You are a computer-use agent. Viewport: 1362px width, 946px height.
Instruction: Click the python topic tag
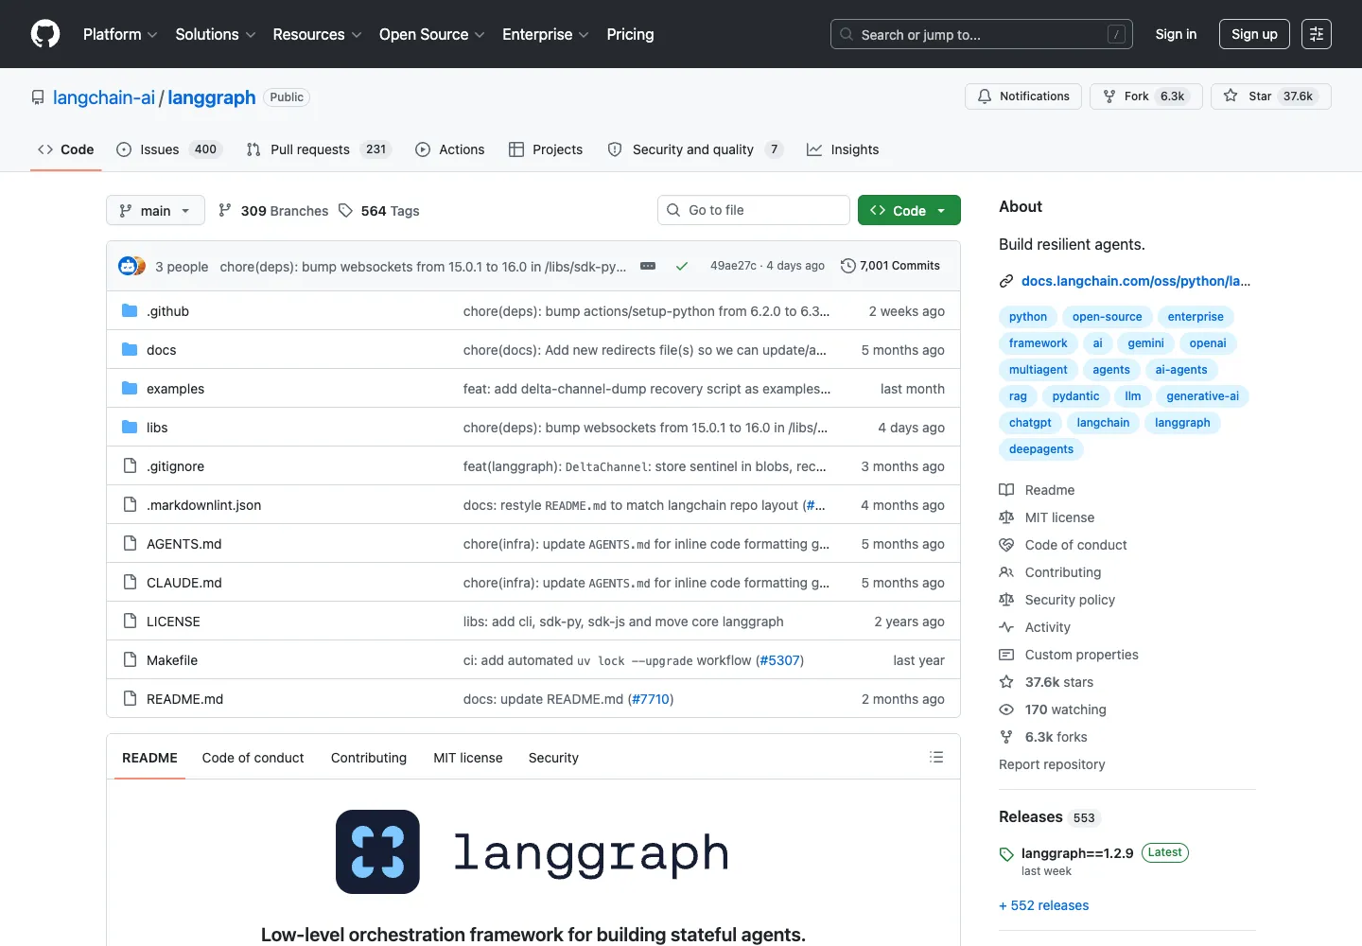tap(1028, 317)
